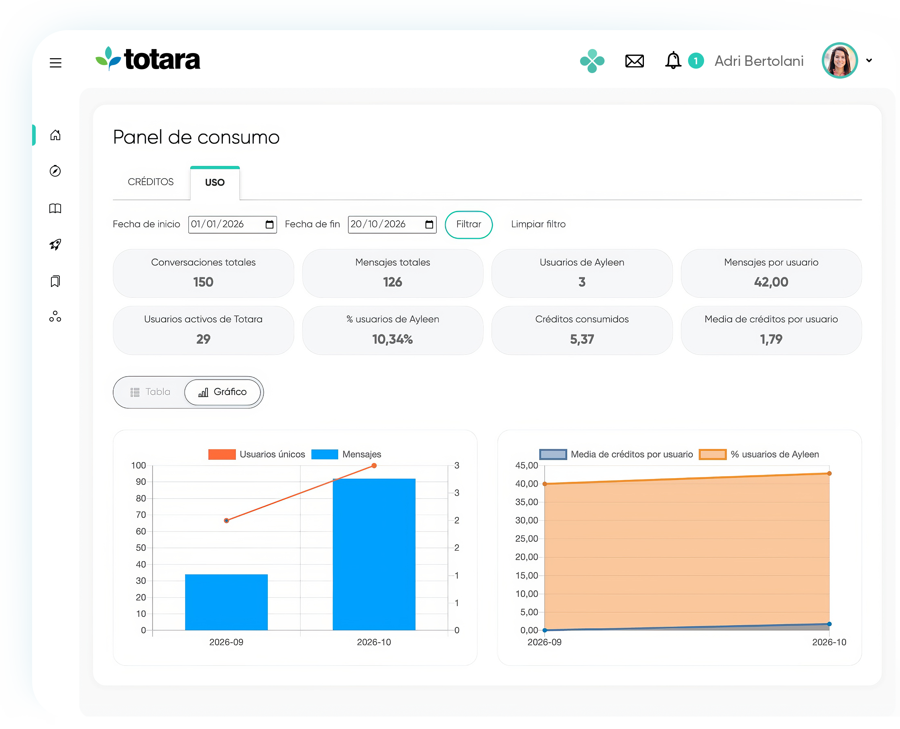Image resolution: width=900 pixels, height=729 pixels.
Task: Open the open-book sidebar icon
Action: pyautogui.click(x=55, y=208)
